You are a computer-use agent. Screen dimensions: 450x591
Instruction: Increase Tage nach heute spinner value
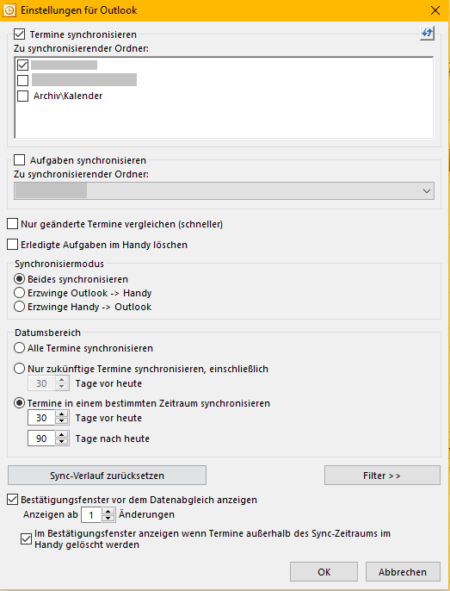(x=62, y=434)
